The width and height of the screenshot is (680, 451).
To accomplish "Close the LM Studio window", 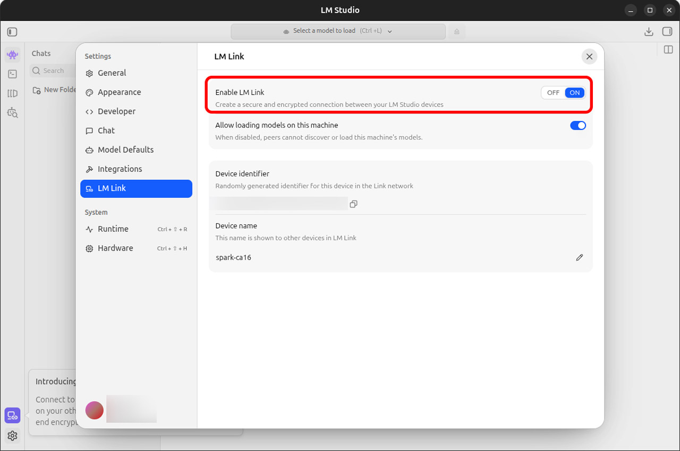I will click(x=669, y=10).
